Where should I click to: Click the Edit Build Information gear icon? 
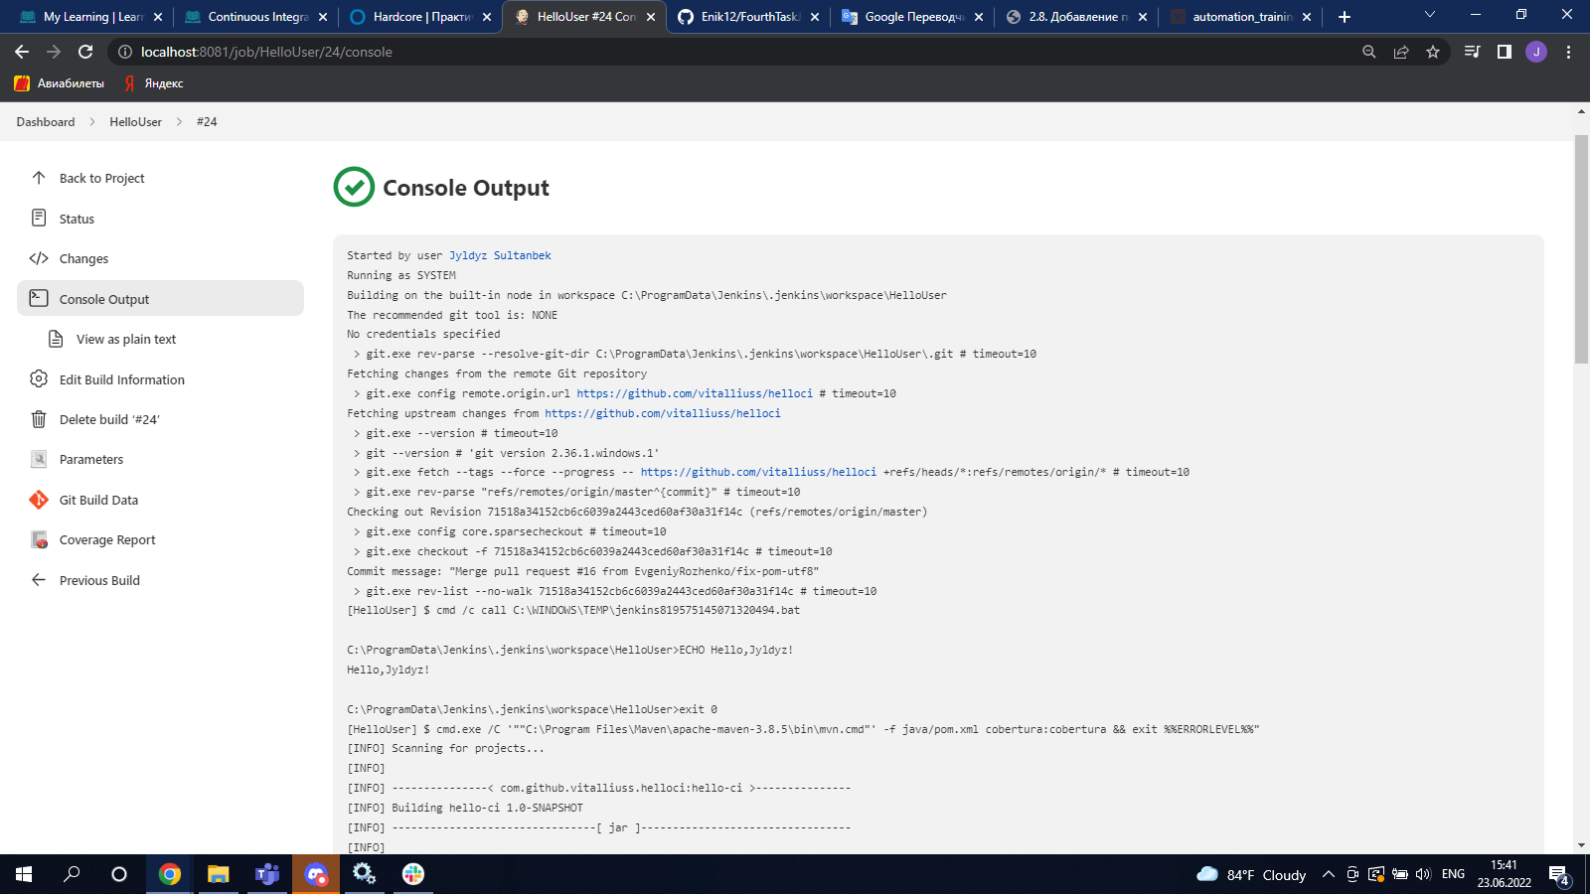[x=39, y=378]
